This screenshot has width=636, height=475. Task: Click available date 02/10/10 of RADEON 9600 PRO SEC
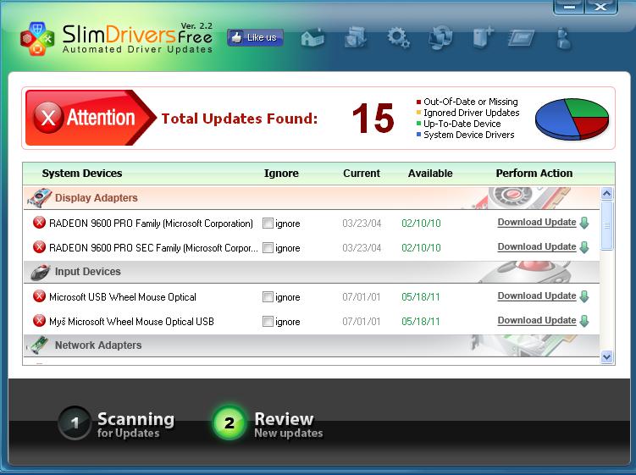click(x=421, y=248)
